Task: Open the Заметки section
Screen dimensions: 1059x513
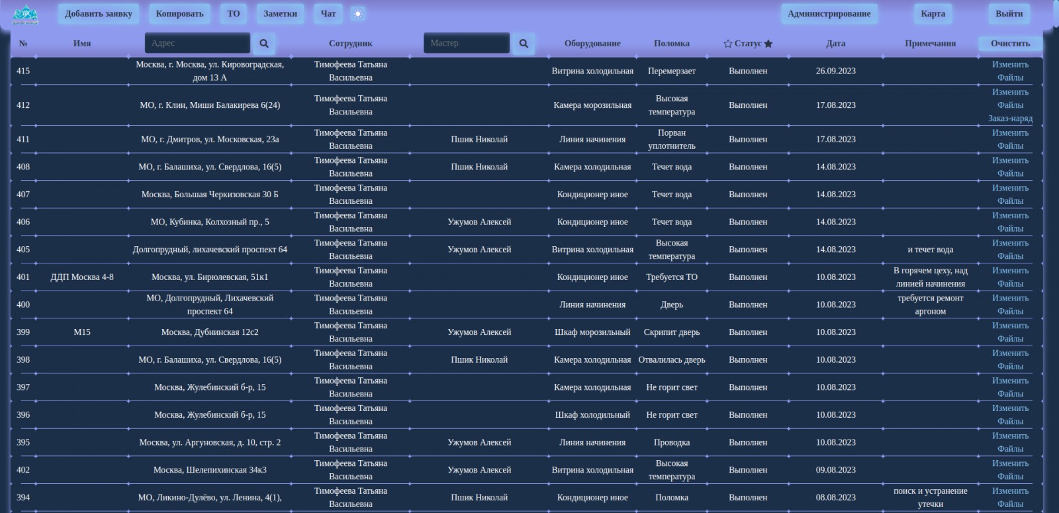Action: [281, 14]
